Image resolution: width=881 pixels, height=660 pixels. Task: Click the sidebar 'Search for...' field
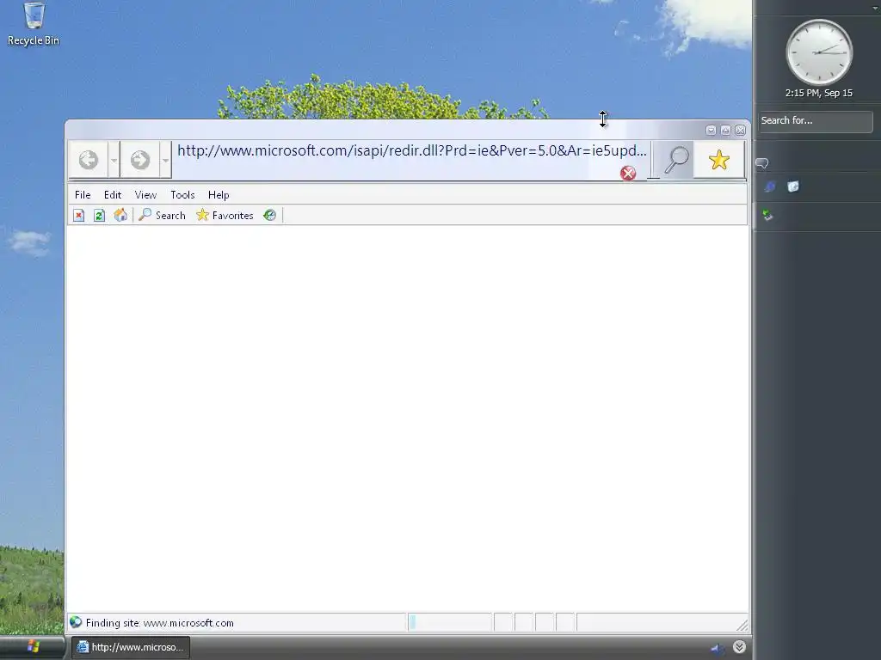[816, 121]
